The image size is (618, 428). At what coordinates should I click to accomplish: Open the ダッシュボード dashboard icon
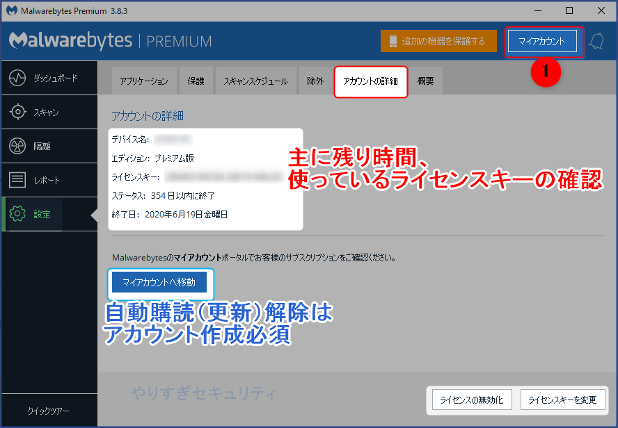pyautogui.click(x=17, y=78)
